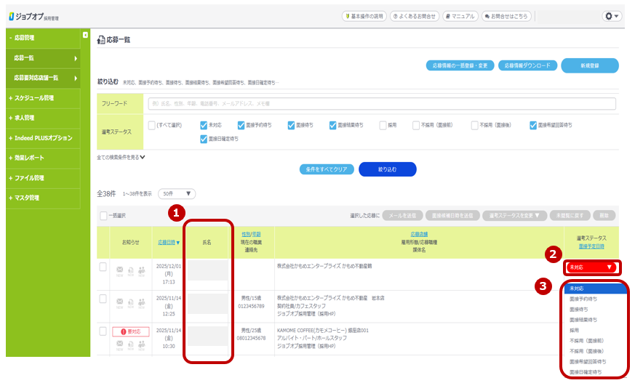Uncheck the 未対応 status checkbox
Screen dimensions: 635x383
(204, 125)
